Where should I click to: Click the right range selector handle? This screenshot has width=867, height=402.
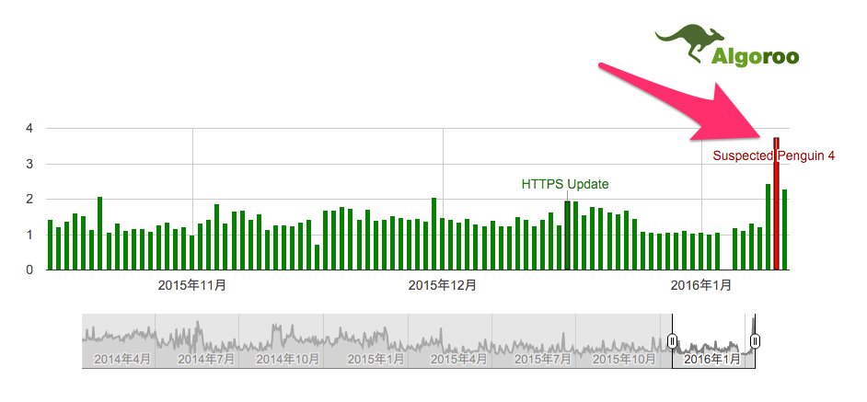coord(756,340)
